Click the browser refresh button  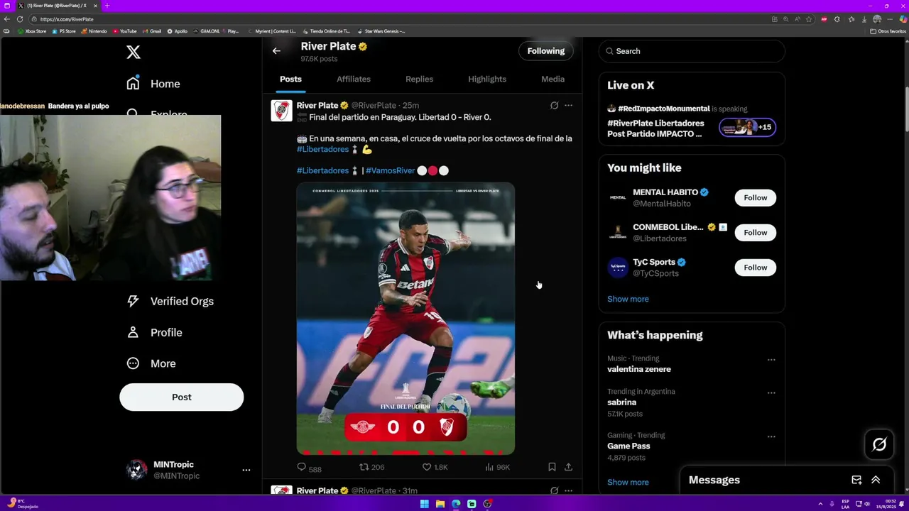19,19
